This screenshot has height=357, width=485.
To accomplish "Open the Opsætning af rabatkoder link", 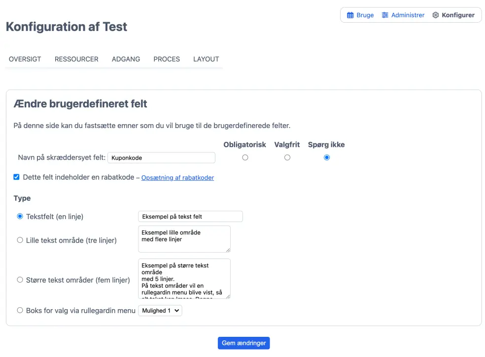I will click(x=177, y=178).
